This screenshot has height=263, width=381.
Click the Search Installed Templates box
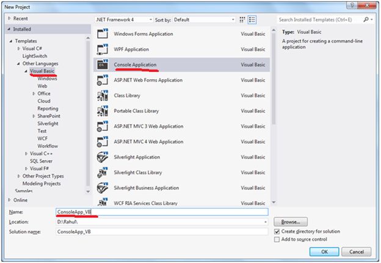coord(319,19)
